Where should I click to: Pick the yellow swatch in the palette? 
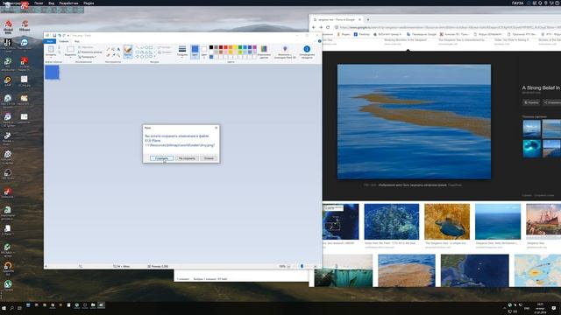[236, 47]
